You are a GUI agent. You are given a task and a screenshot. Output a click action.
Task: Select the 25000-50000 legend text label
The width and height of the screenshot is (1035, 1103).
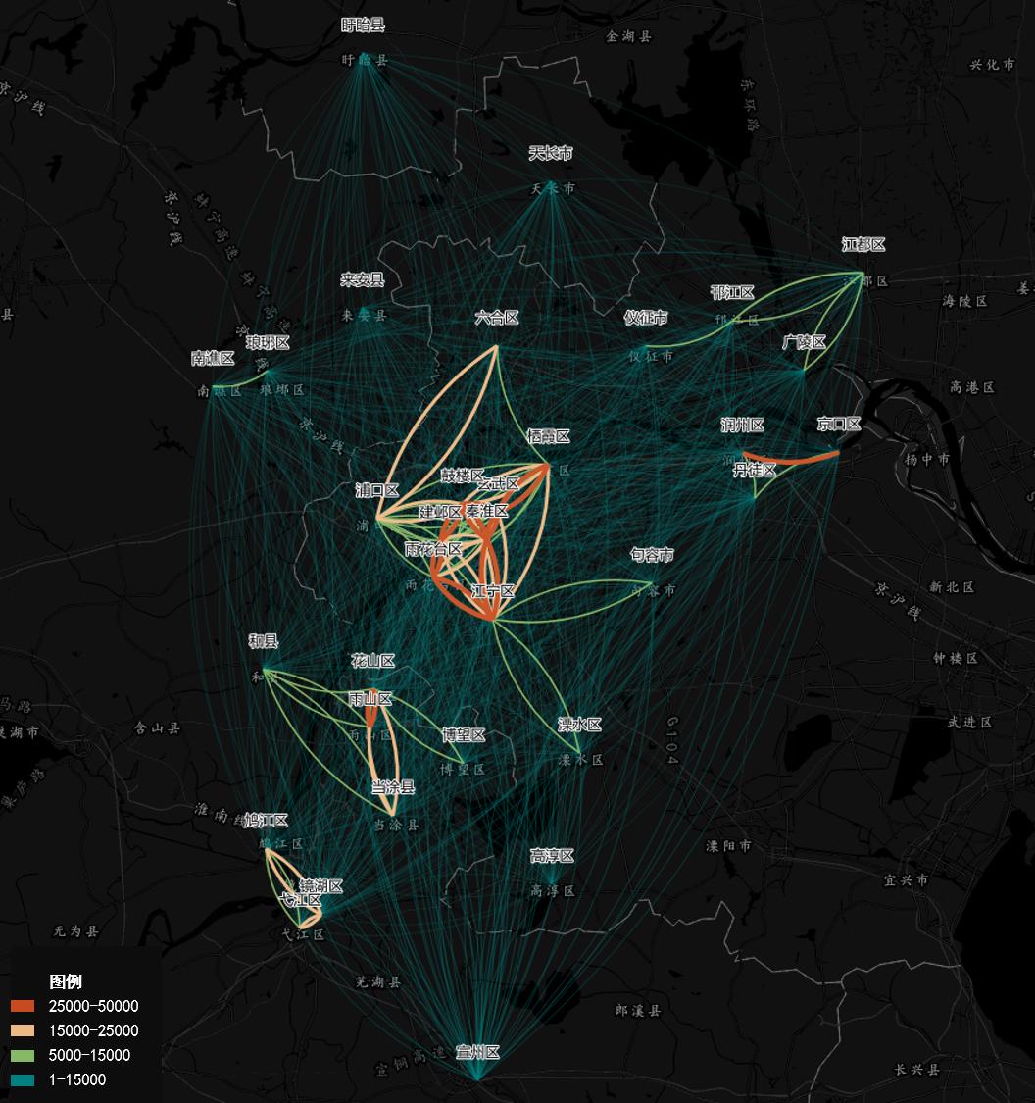point(94,1006)
